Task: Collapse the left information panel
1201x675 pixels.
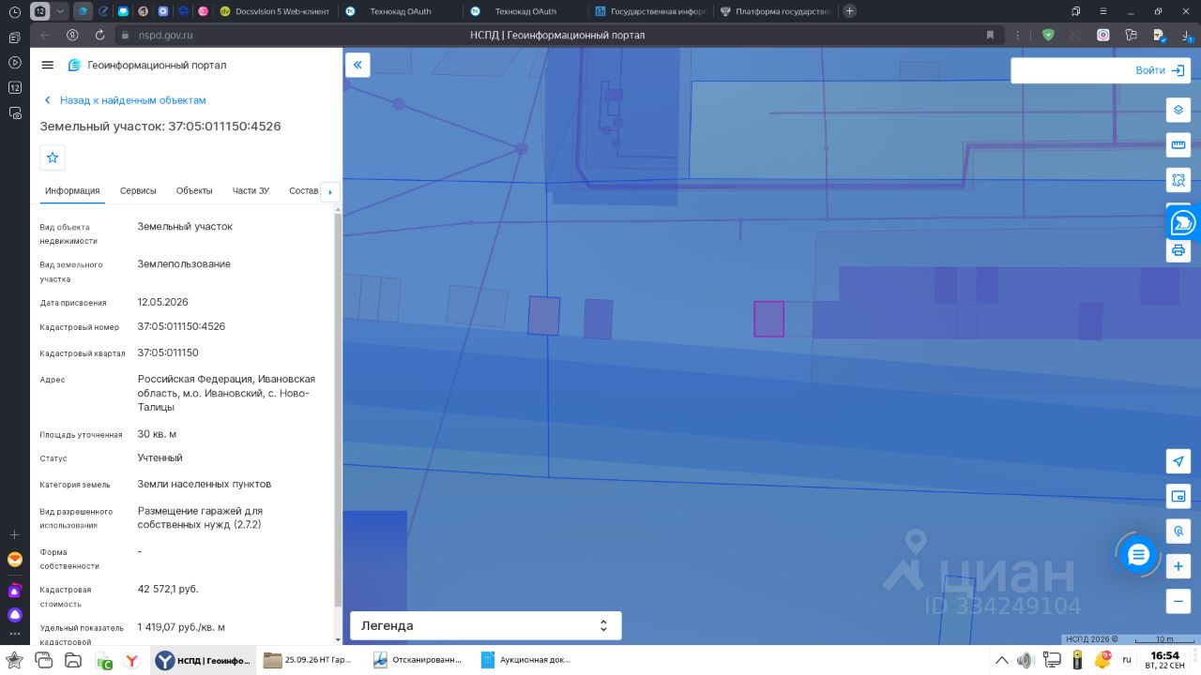Action: click(x=357, y=65)
